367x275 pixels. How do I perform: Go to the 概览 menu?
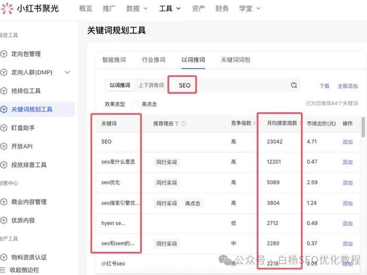click(86, 9)
